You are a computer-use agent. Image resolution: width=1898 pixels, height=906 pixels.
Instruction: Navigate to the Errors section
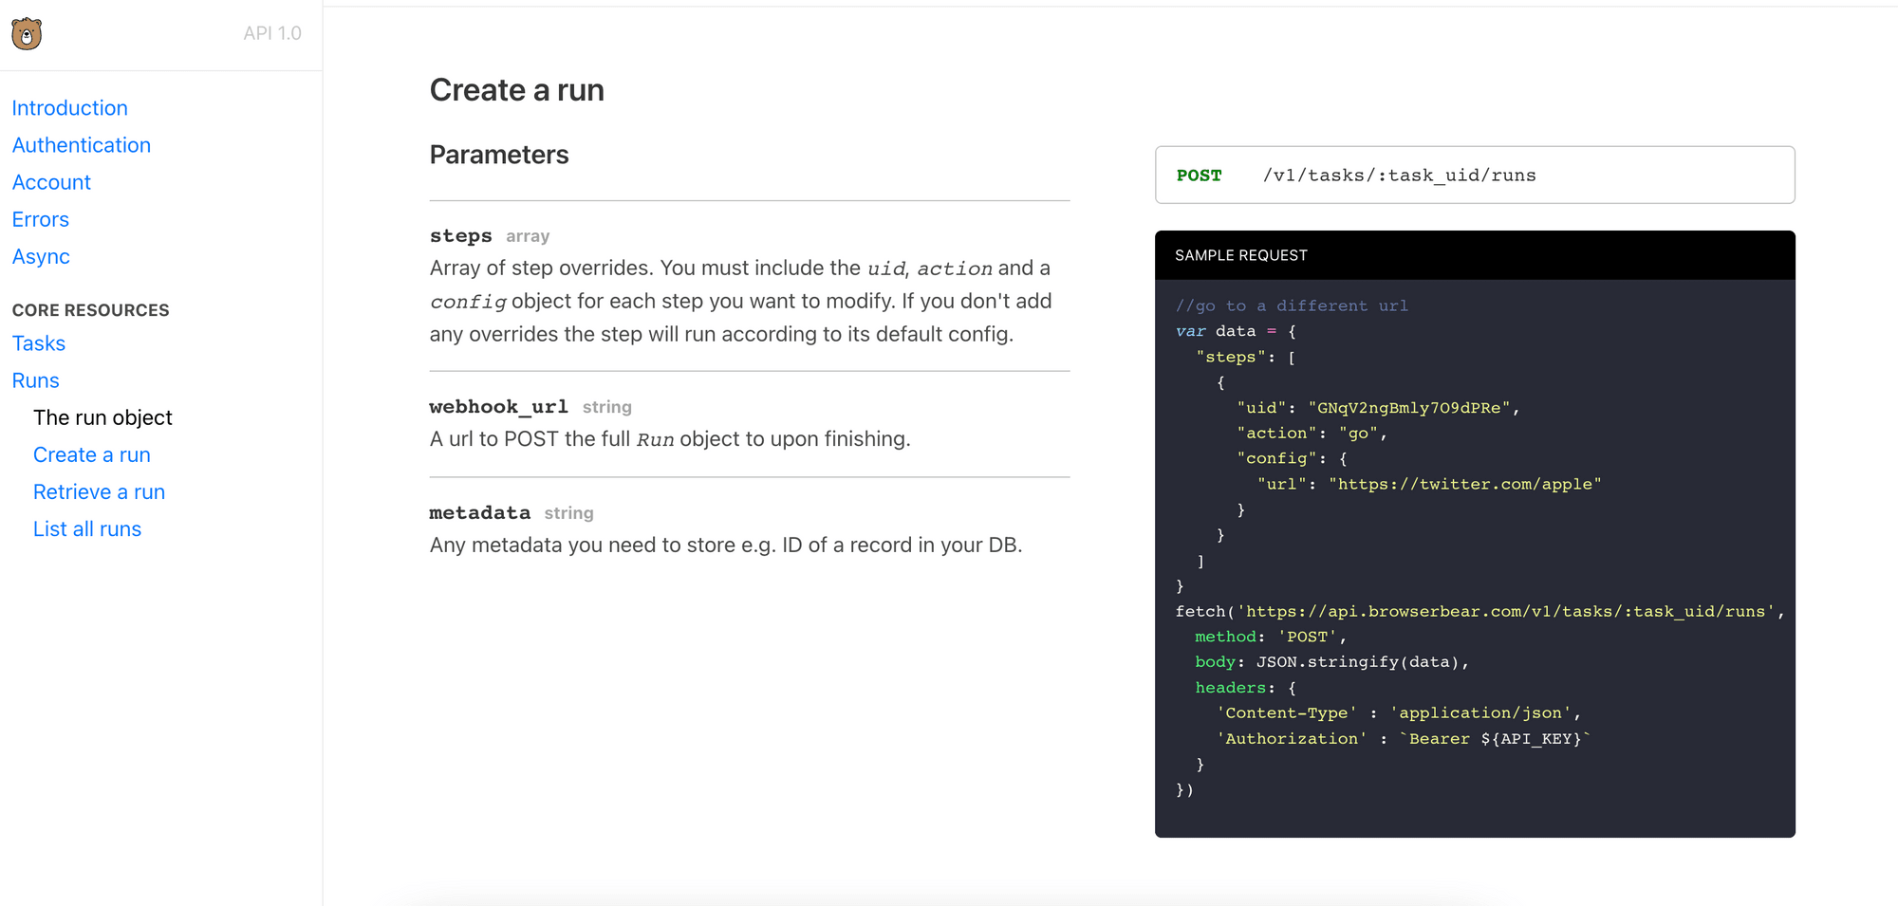(x=40, y=219)
